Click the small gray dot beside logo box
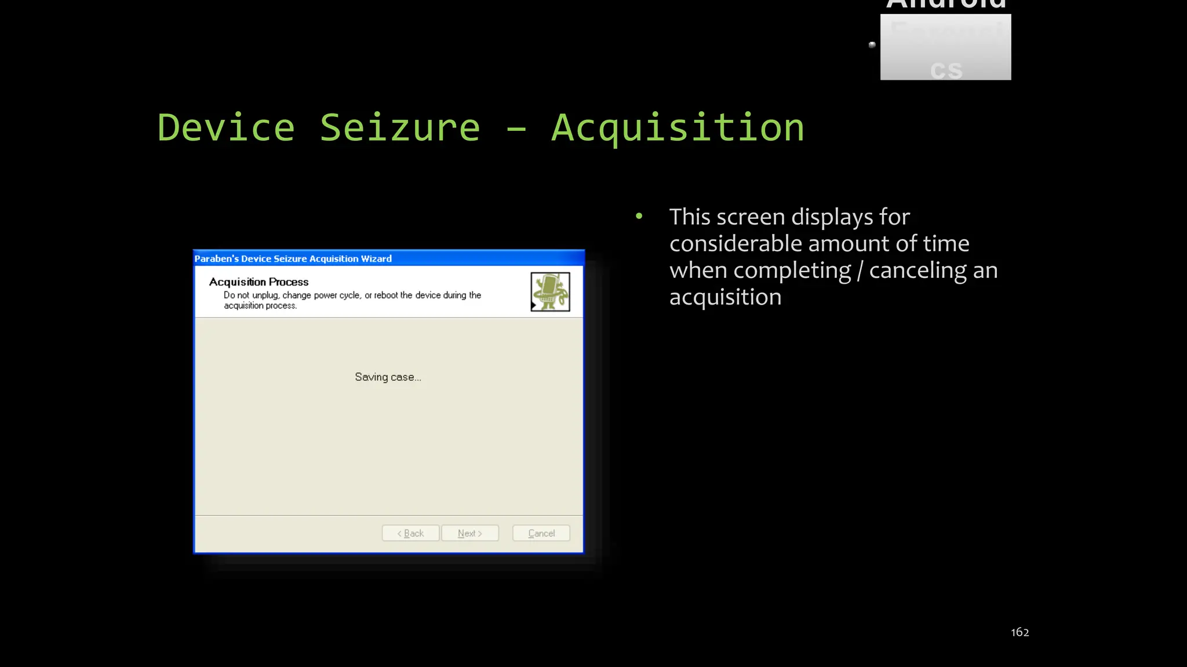 coord(872,45)
